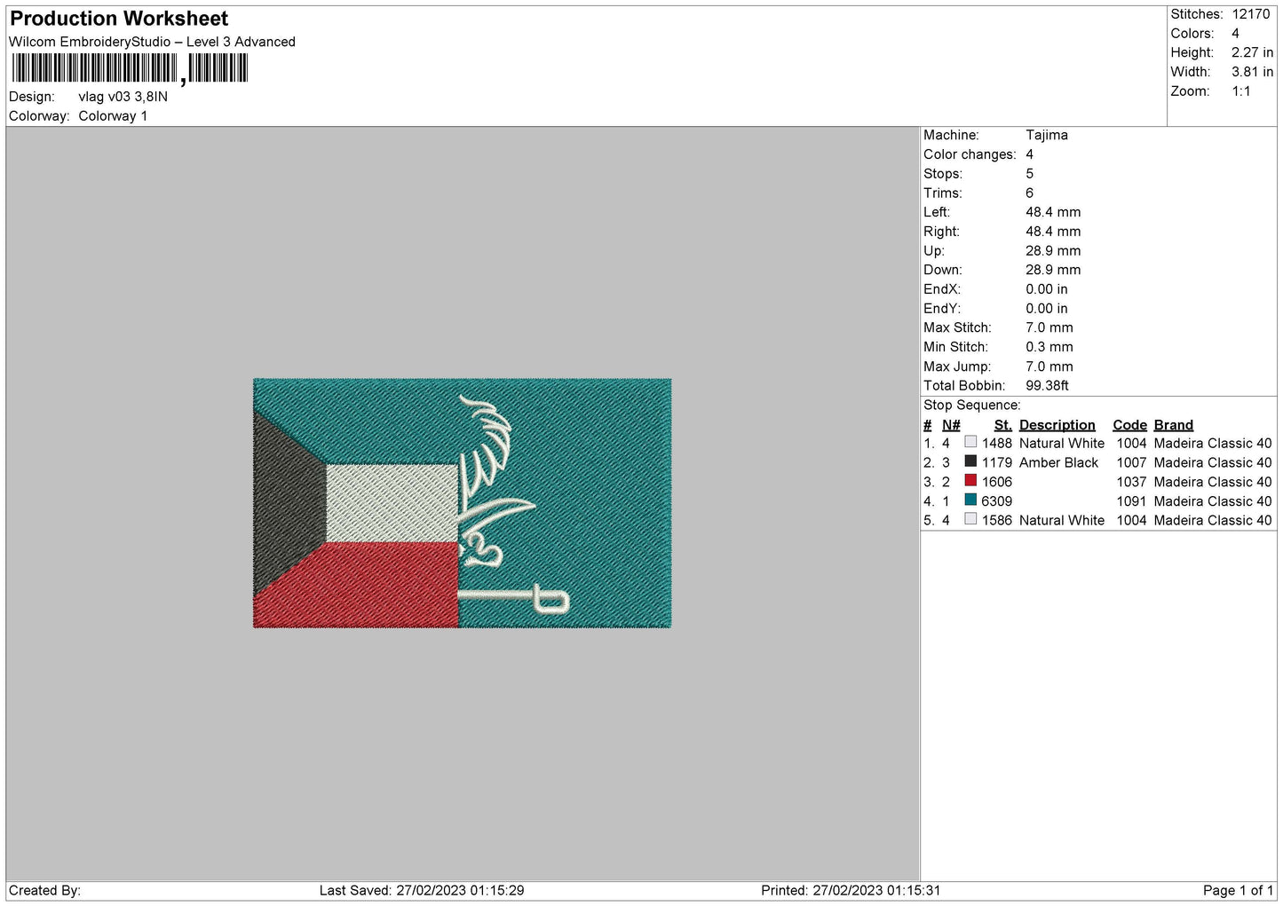Click the teal swatch for thread 6309
Image resolution: width=1283 pixels, height=906 pixels.
coord(970,500)
